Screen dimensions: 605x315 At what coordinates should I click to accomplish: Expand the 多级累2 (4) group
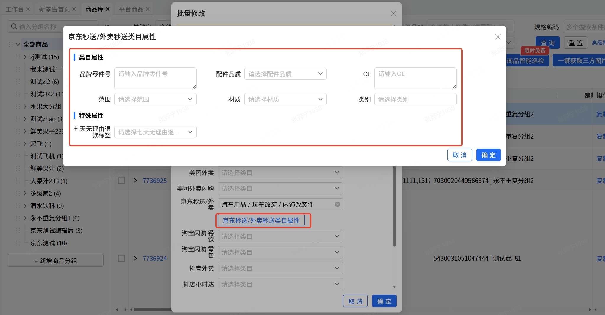tap(25, 193)
